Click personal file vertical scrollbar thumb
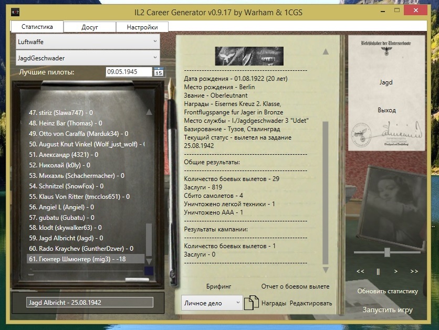 pyautogui.click(x=326, y=193)
